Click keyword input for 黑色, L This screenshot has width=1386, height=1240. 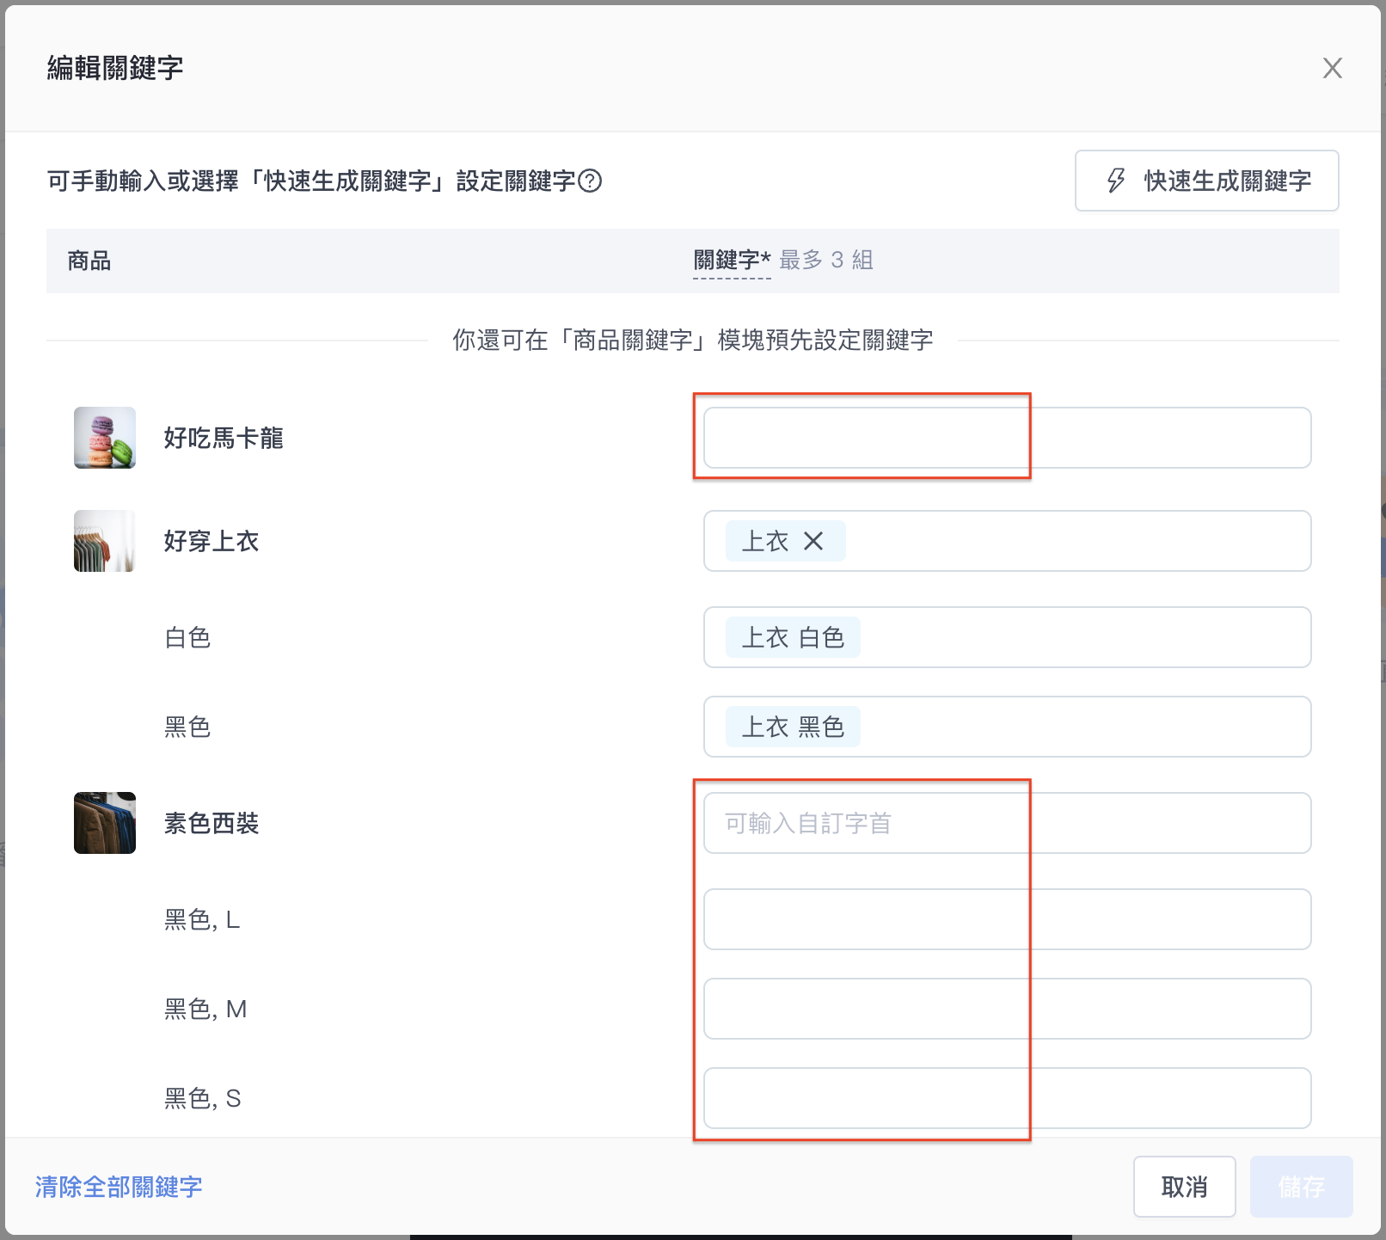click(x=1007, y=919)
